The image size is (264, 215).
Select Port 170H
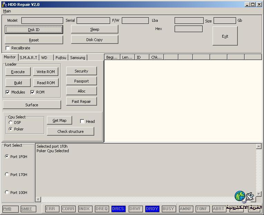(x=7, y=174)
